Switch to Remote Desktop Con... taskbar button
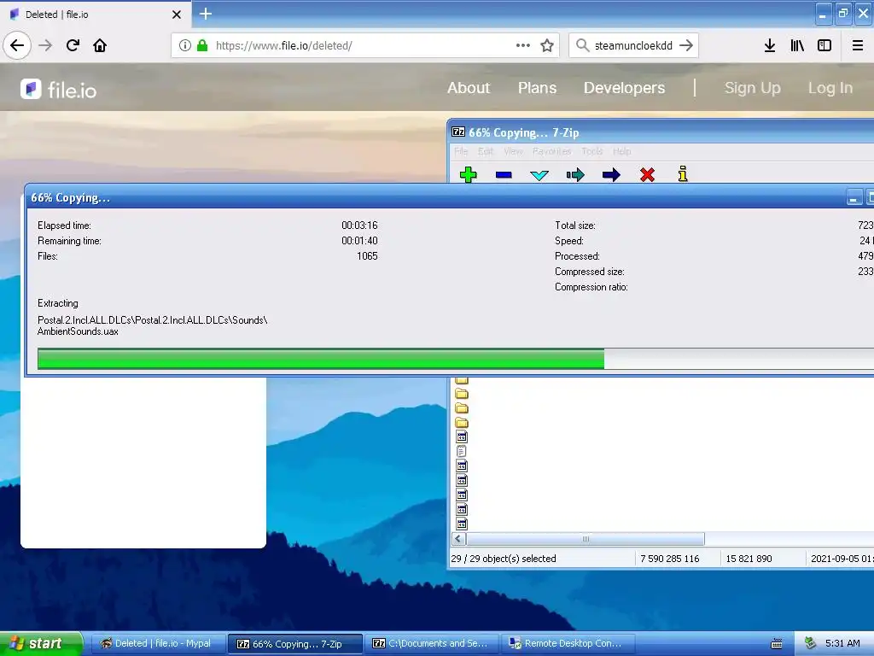Viewport: 874px width, 656px height. click(x=568, y=643)
